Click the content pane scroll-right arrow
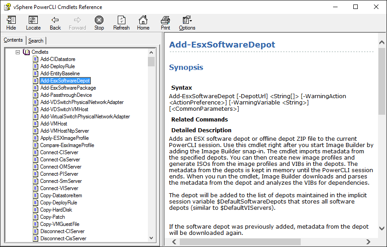The height and width of the screenshot is (247, 387). [x=368, y=242]
